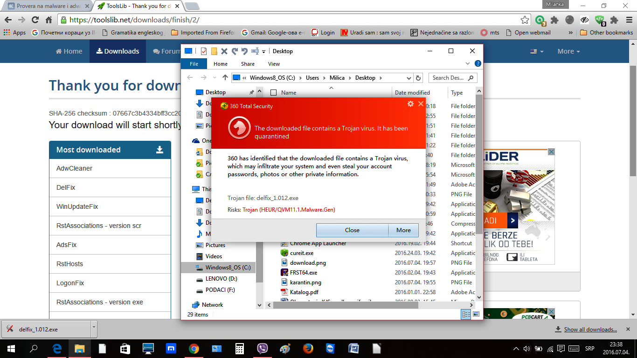Click Delete X icon in Explorer quick access toolbar
Image resolution: width=637 pixels, height=358 pixels.
click(224, 51)
